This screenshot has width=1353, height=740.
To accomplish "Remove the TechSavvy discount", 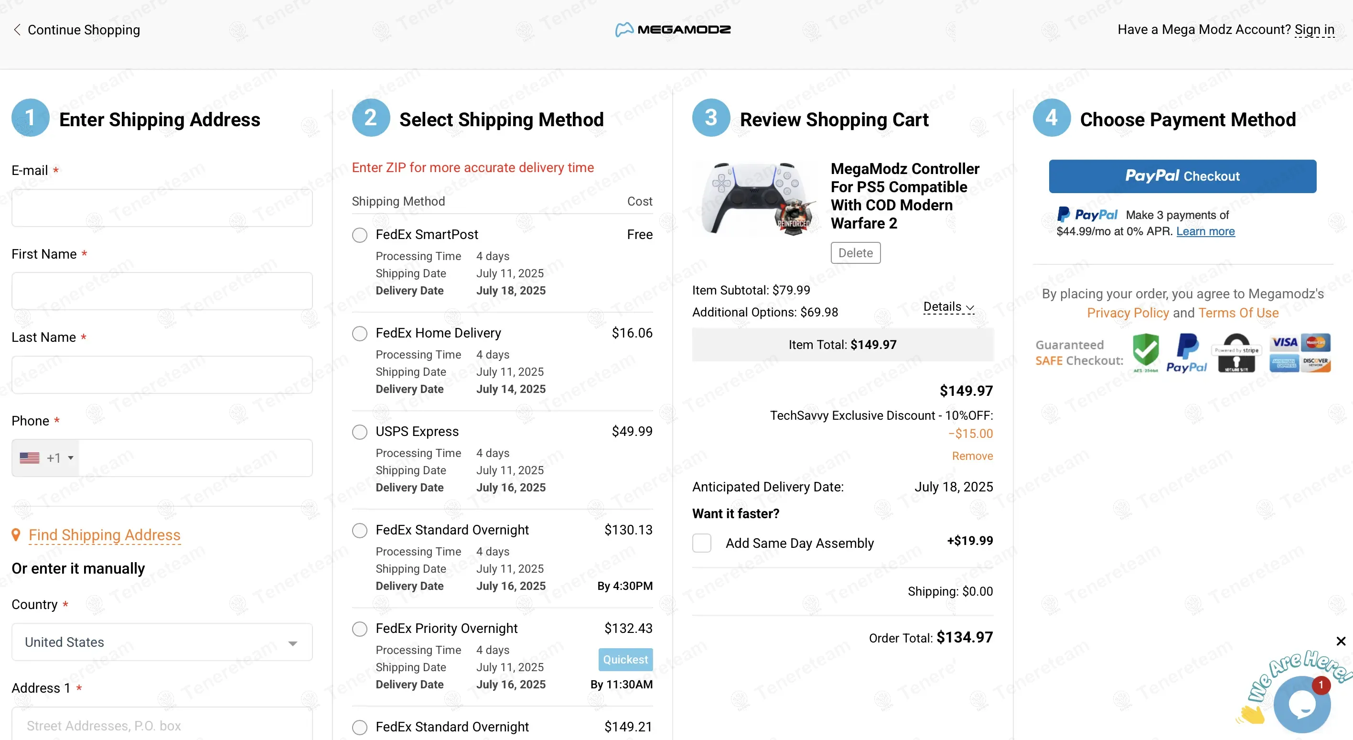I will click(972, 456).
